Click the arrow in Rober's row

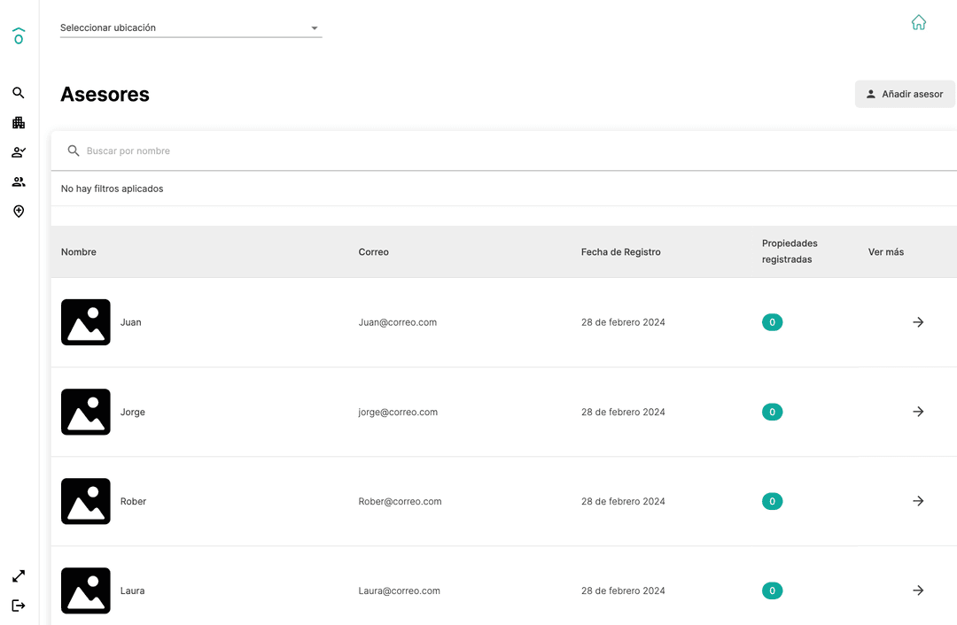[918, 501]
